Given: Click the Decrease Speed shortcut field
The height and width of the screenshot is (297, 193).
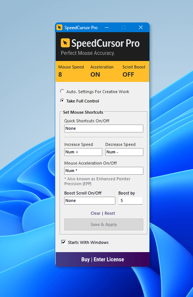Looking at the screenshot, I should coord(124,152).
